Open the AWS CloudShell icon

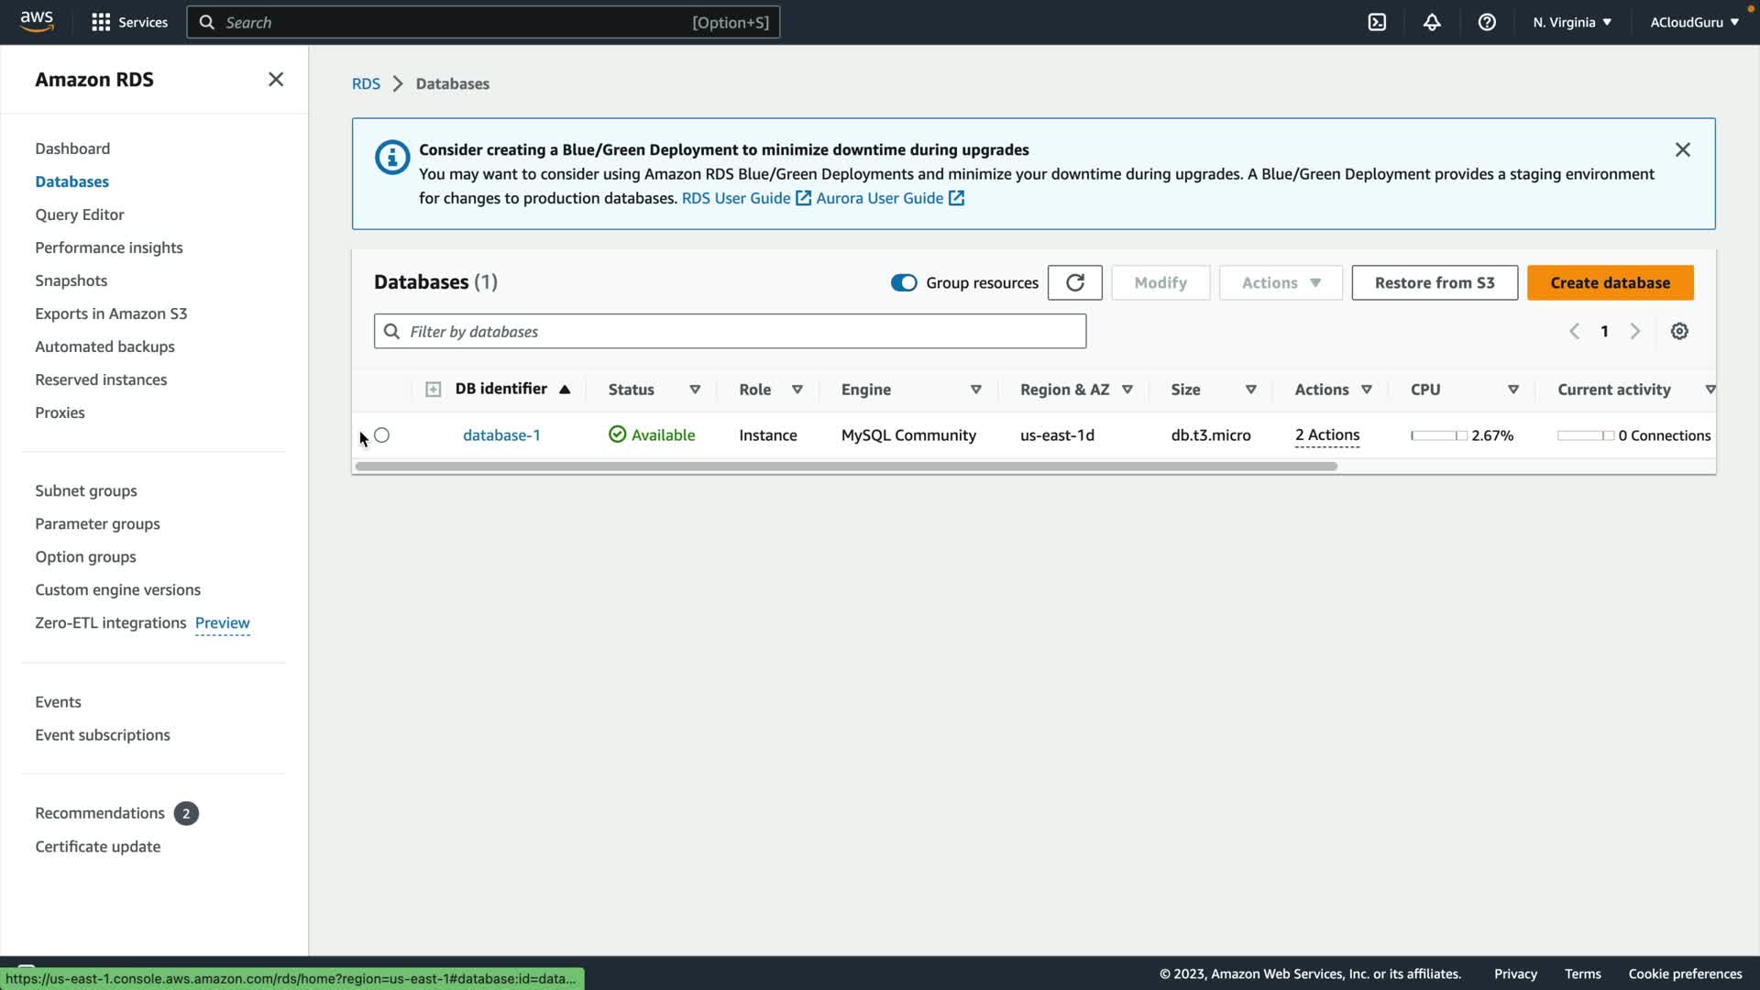click(1377, 22)
